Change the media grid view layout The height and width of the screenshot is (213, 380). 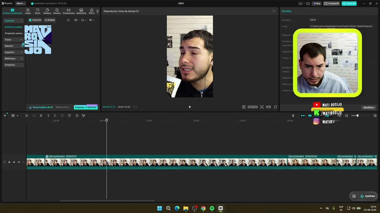(x=76, y=20)
